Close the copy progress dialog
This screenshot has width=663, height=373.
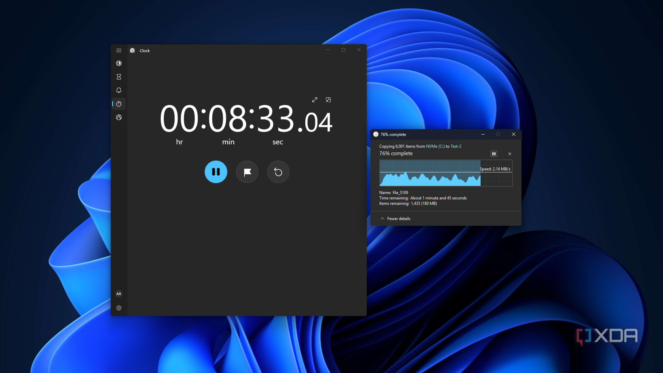pyautogui.click(x=514, y=134)
